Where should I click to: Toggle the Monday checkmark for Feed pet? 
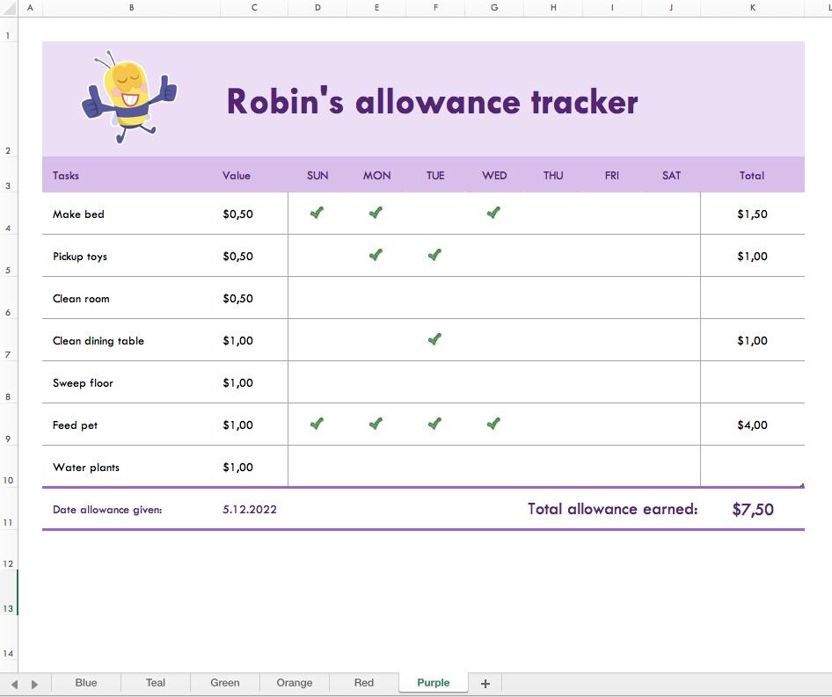tap(376, 423)
